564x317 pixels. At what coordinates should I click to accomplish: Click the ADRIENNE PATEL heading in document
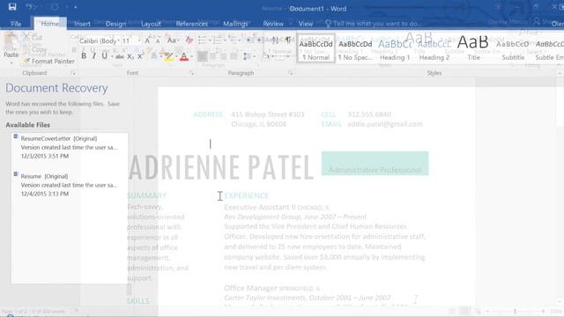(x=221, y=167)
